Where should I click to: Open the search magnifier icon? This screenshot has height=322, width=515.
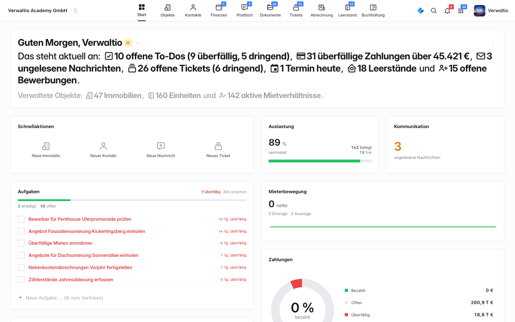click(434, 11)
